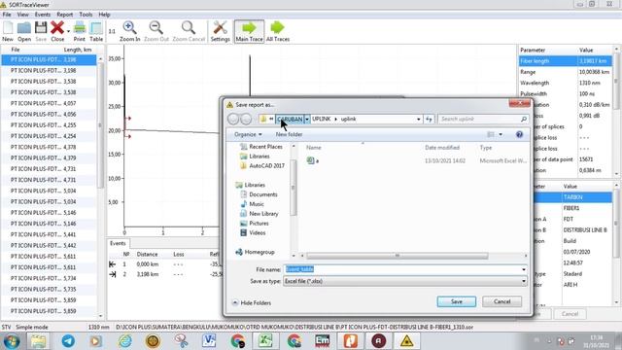This screenshot has height=350, width=622.
Task: Close the trace with red X icon
Action: click(57, 31)
